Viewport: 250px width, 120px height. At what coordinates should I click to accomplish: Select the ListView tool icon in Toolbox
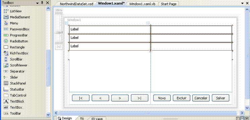6,11
